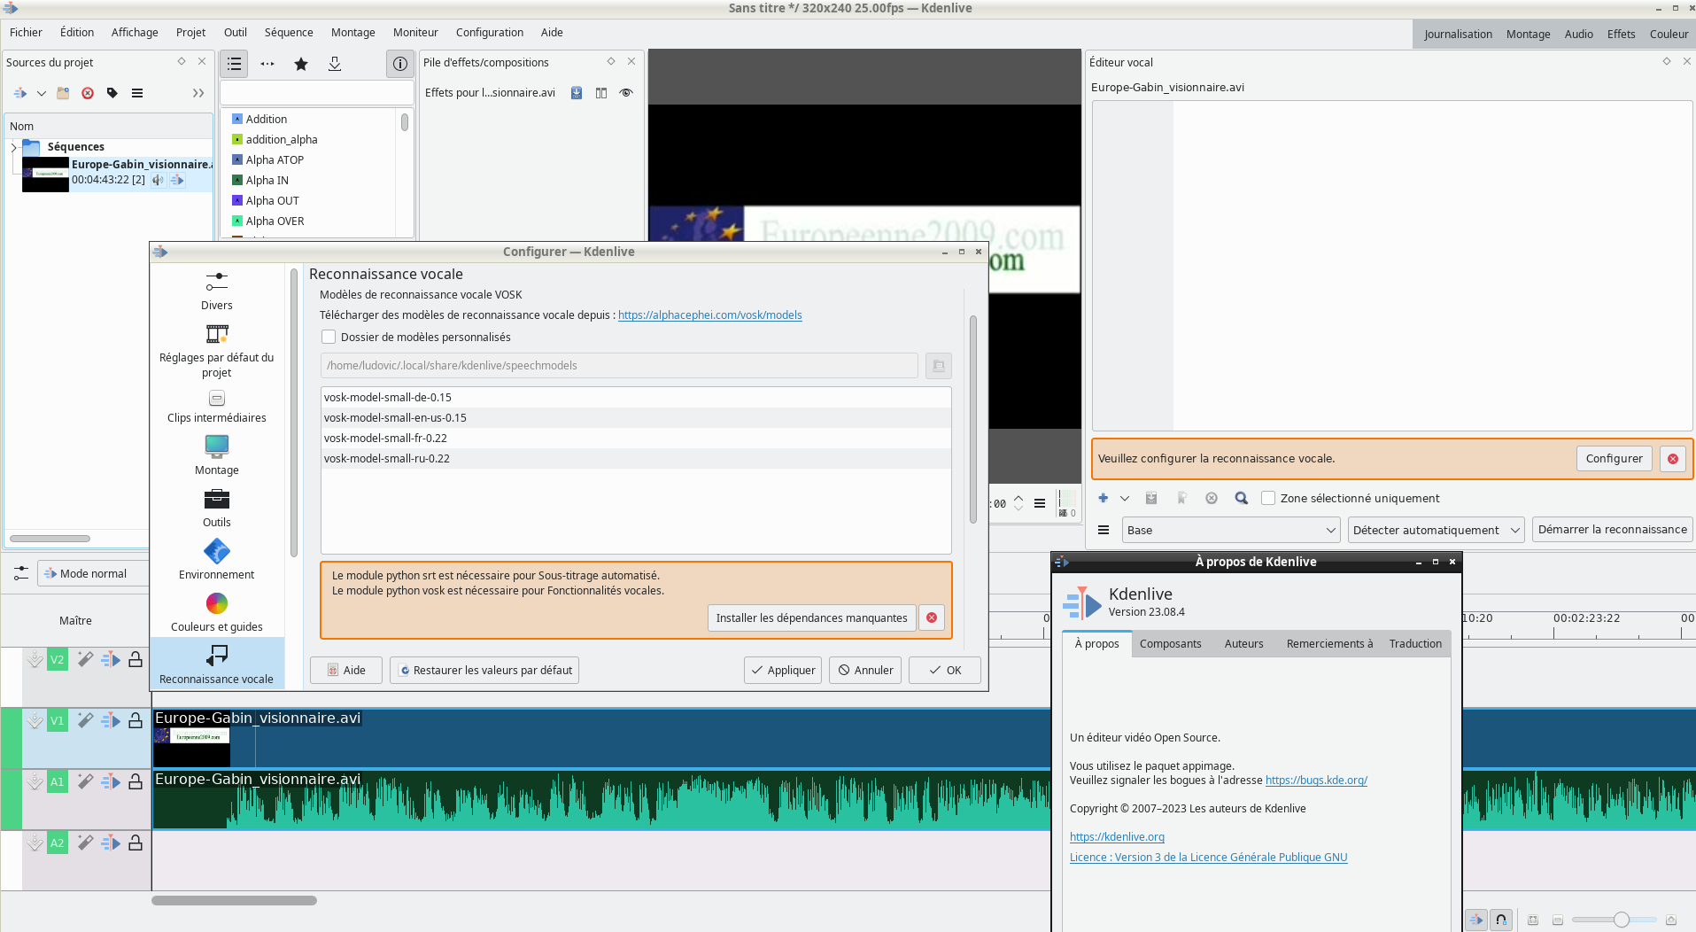Toggle lock on track V1

[136, 720]
